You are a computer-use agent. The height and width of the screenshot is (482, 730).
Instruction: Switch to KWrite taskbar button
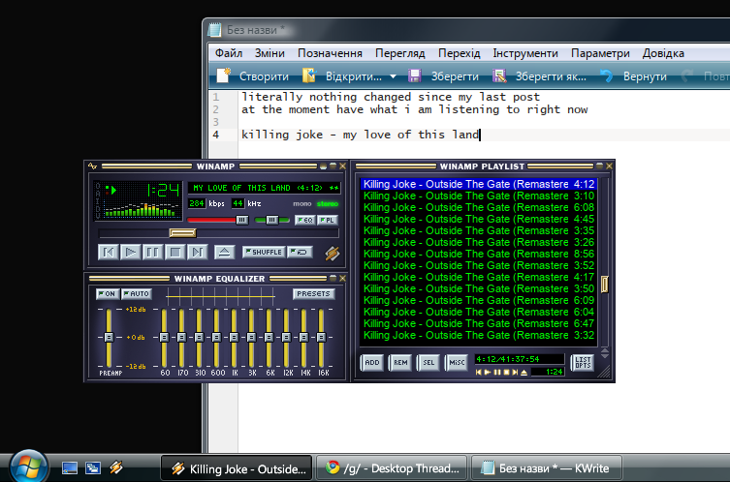tap(547, 468)
